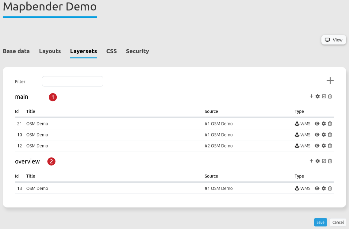Viewport: 349px width, 229px height.
Task: Click the checkbox icon in main layerset header
Action: pyautogui.click(x=324, y=96)
